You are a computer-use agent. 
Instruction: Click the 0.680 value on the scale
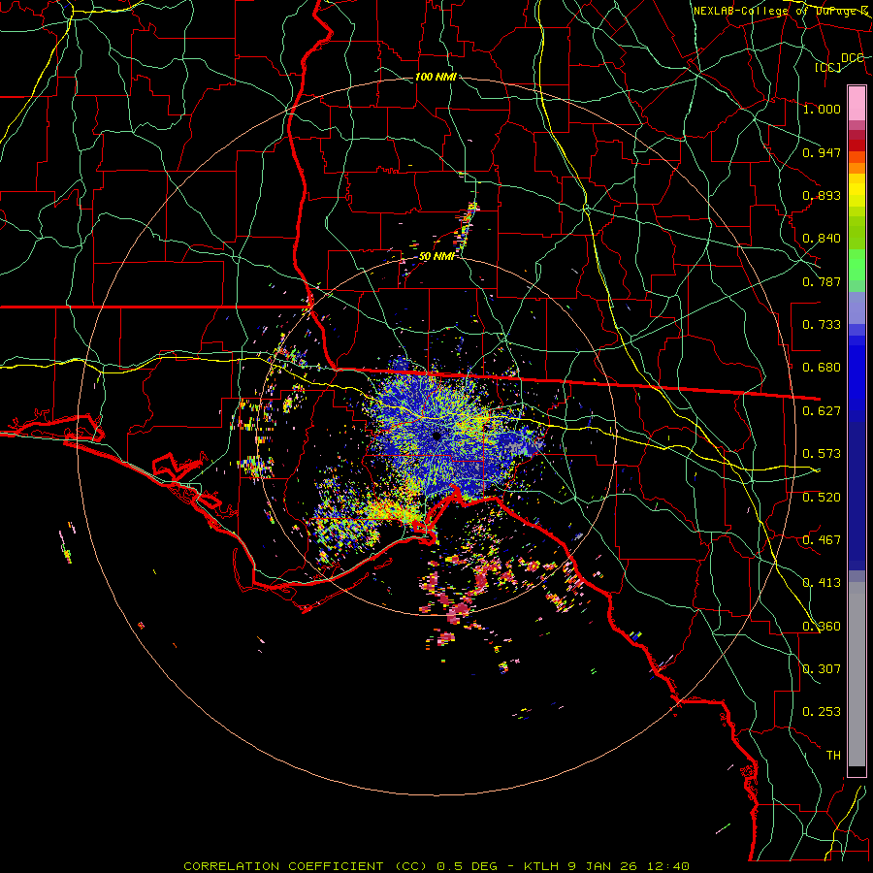click(x=822, y=368)
